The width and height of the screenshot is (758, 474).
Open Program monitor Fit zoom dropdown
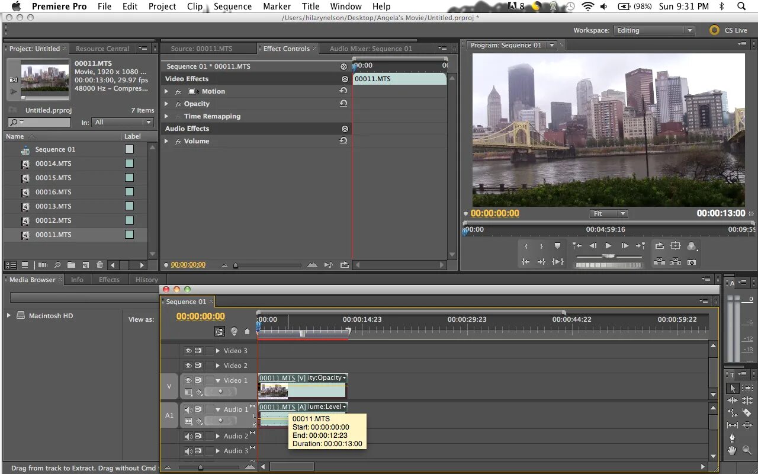point(609,213)
